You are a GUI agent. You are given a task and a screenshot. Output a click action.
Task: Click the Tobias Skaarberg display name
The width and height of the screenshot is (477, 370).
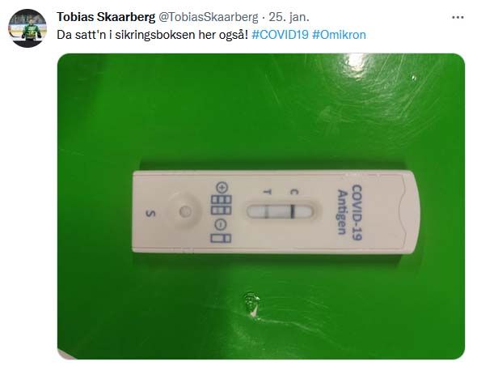point(106,17)
